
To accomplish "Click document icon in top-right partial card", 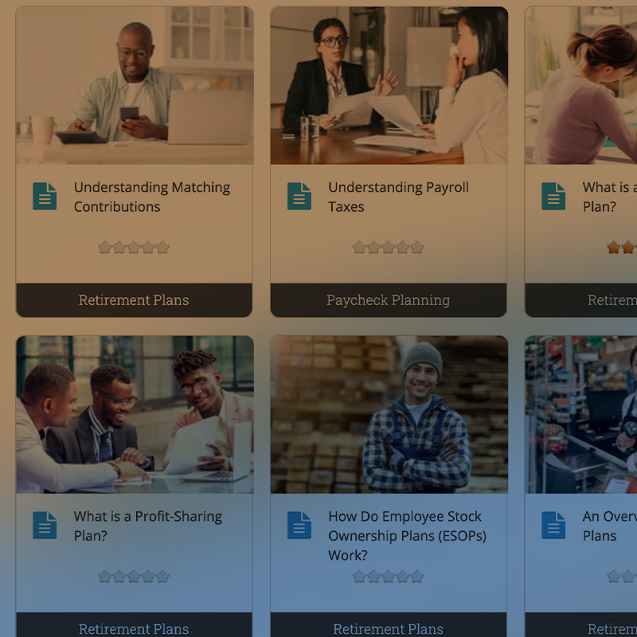I will pyautogui.click(x=553, y=196).
